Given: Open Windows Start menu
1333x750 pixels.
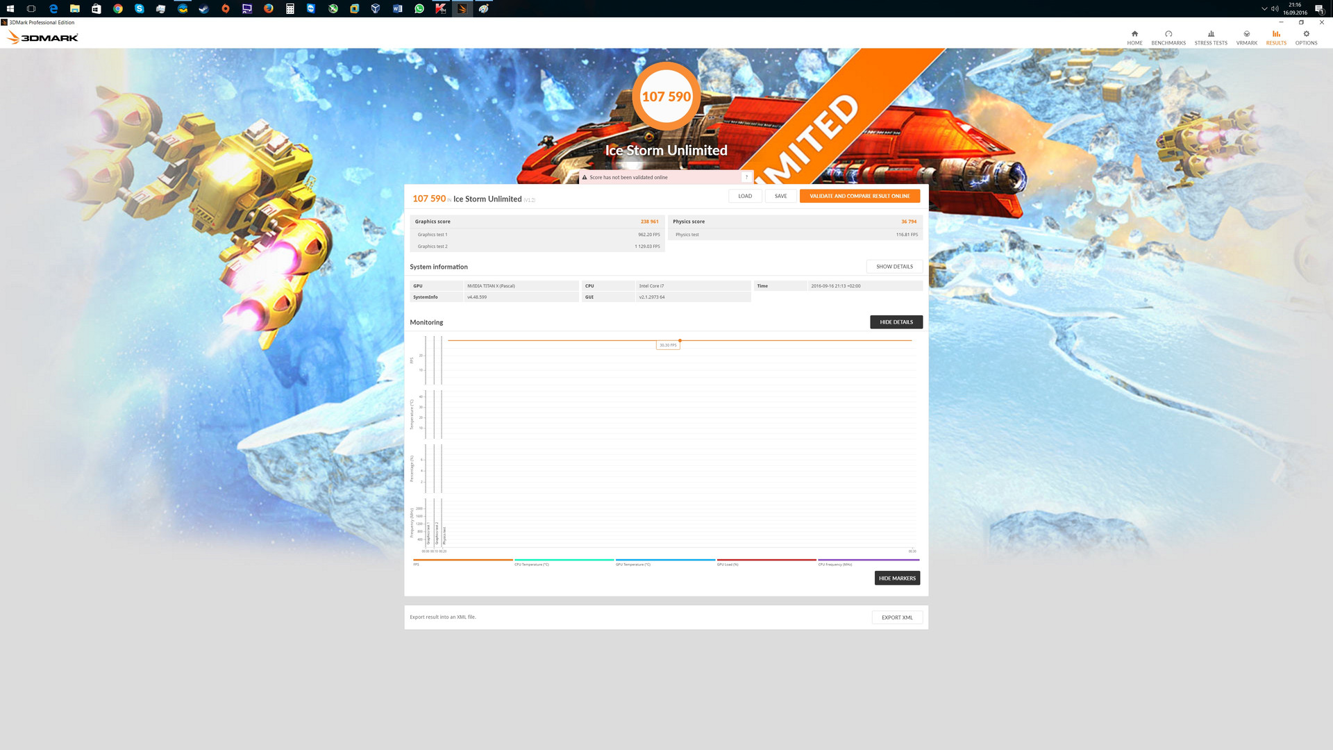Looking at the screenshot, I should 10,8.
